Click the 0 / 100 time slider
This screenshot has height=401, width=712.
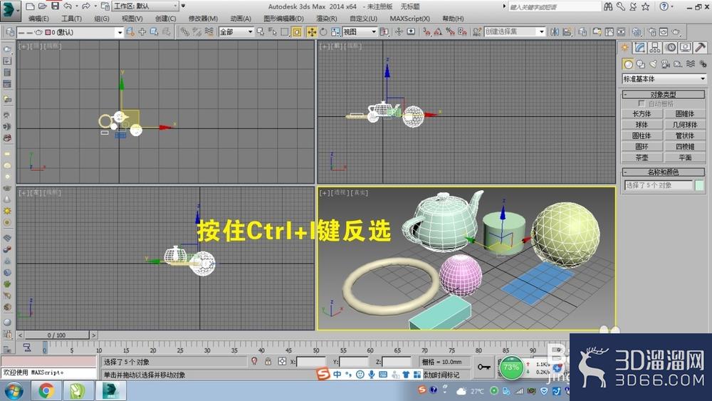click(56, 335)
